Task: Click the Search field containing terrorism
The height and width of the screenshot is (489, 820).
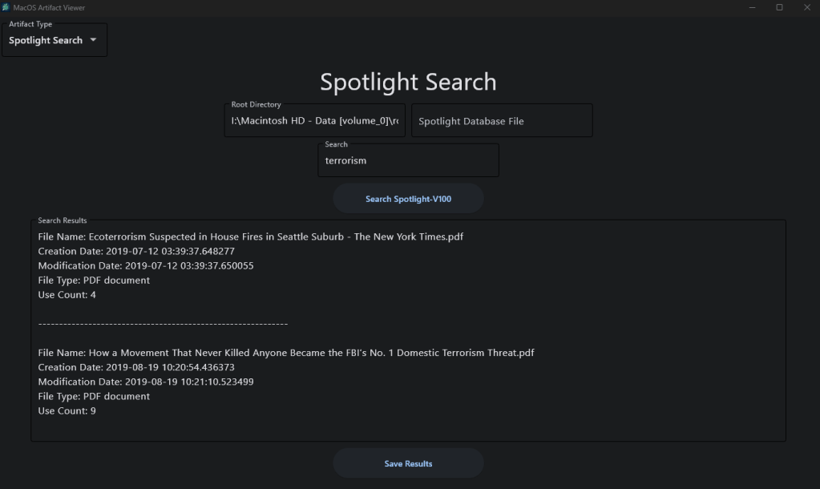Action: [x=408, y=160]
